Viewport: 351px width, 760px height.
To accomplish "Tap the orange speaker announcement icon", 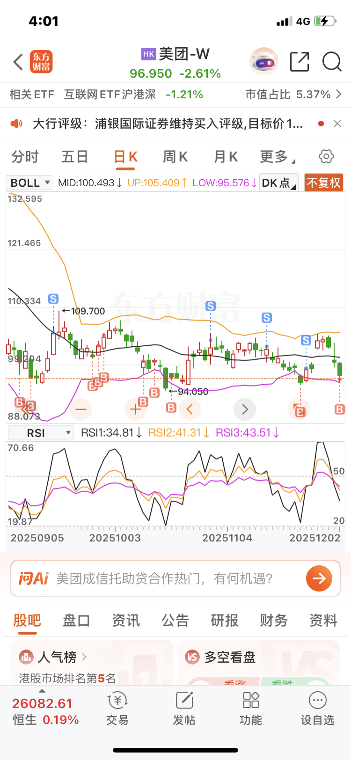I will [16, 124].
